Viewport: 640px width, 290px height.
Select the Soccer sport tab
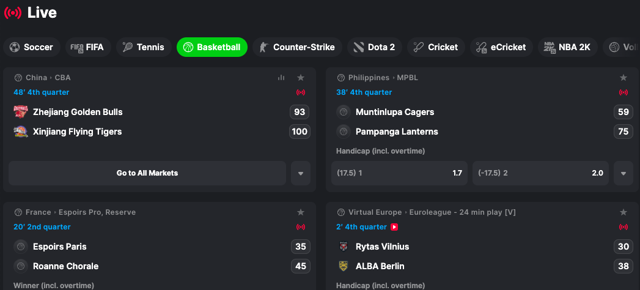[32, 47]
